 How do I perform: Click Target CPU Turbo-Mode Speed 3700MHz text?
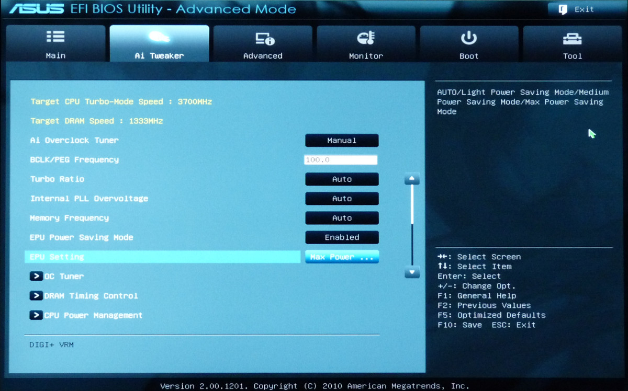[121, 101]
